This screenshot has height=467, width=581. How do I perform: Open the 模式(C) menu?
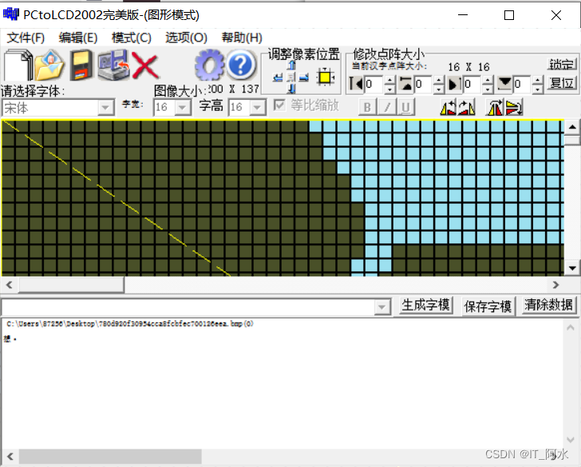coord(132,38)
